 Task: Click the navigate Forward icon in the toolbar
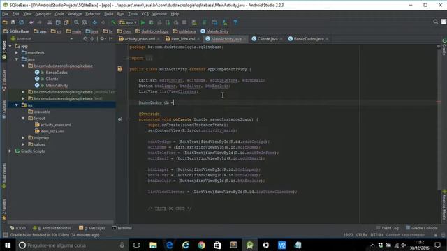tap(103, 22)
